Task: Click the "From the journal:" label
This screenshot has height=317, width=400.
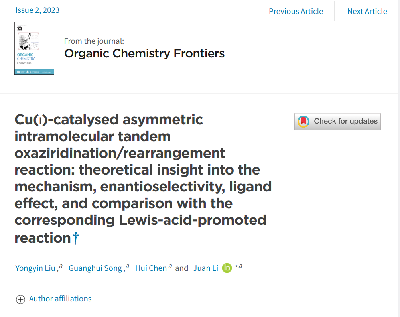Action: coord(94,41)
